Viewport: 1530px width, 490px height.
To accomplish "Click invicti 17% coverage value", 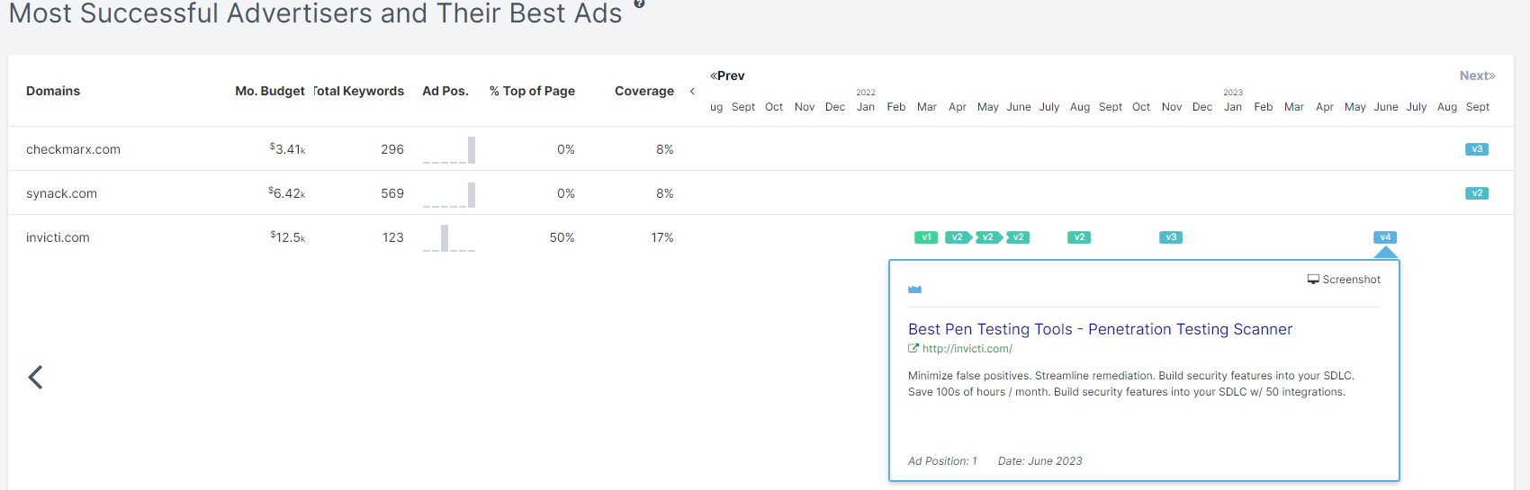I will pos(662,237).
